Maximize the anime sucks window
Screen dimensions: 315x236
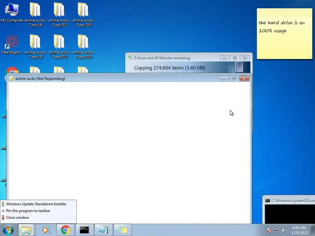234,78
